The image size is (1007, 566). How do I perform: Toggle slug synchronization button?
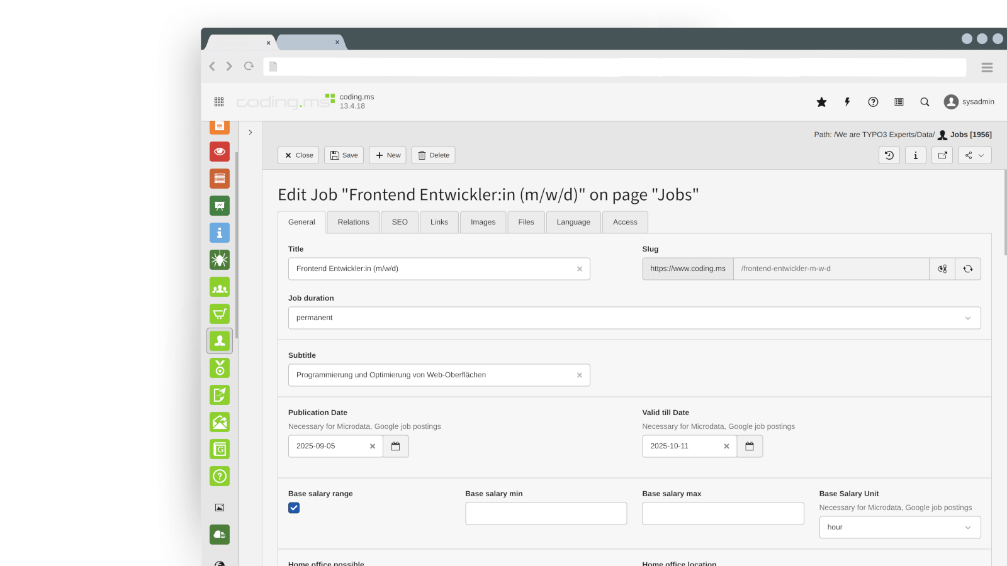coord(942,269)
